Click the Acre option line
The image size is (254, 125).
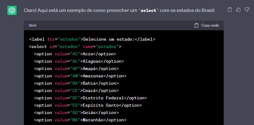click(75, 54)
